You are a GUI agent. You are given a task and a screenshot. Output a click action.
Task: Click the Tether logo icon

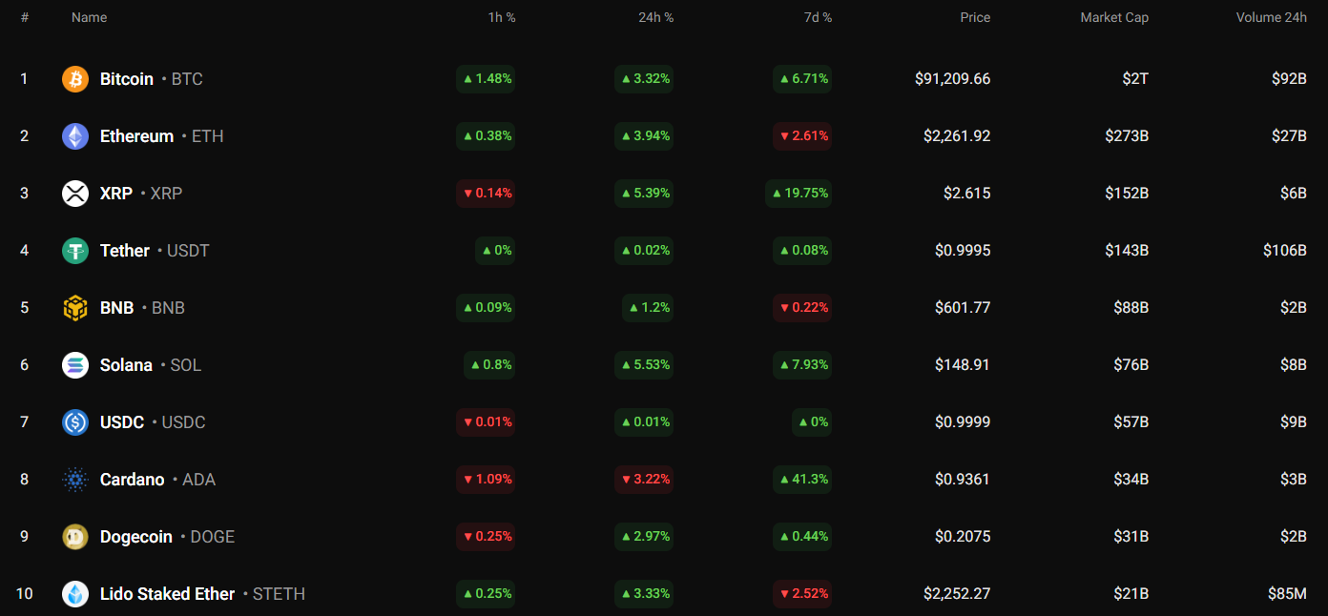pyautogui.click(x=75, y=251)
